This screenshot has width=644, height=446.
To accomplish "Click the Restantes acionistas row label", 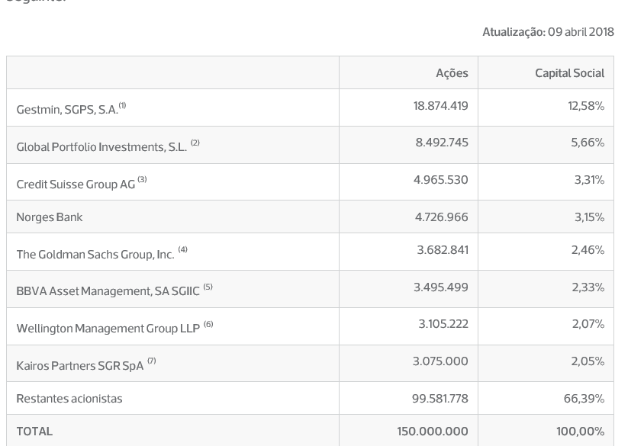I will 69,399.
